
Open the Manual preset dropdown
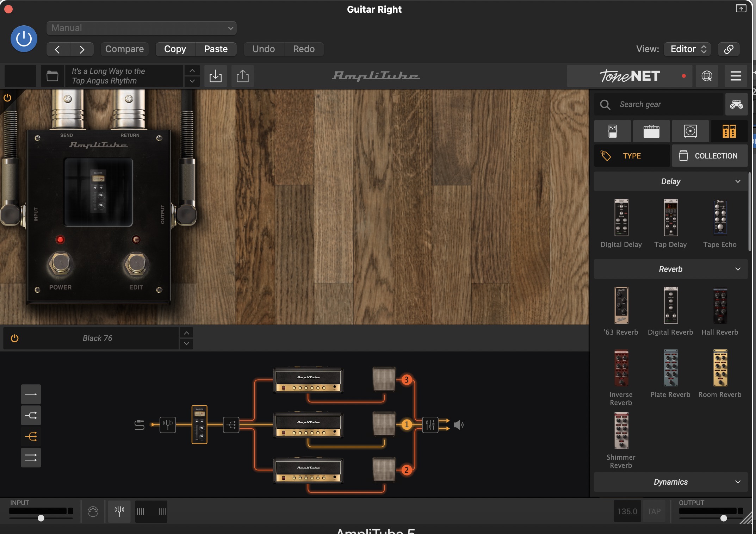pos(141,28)
